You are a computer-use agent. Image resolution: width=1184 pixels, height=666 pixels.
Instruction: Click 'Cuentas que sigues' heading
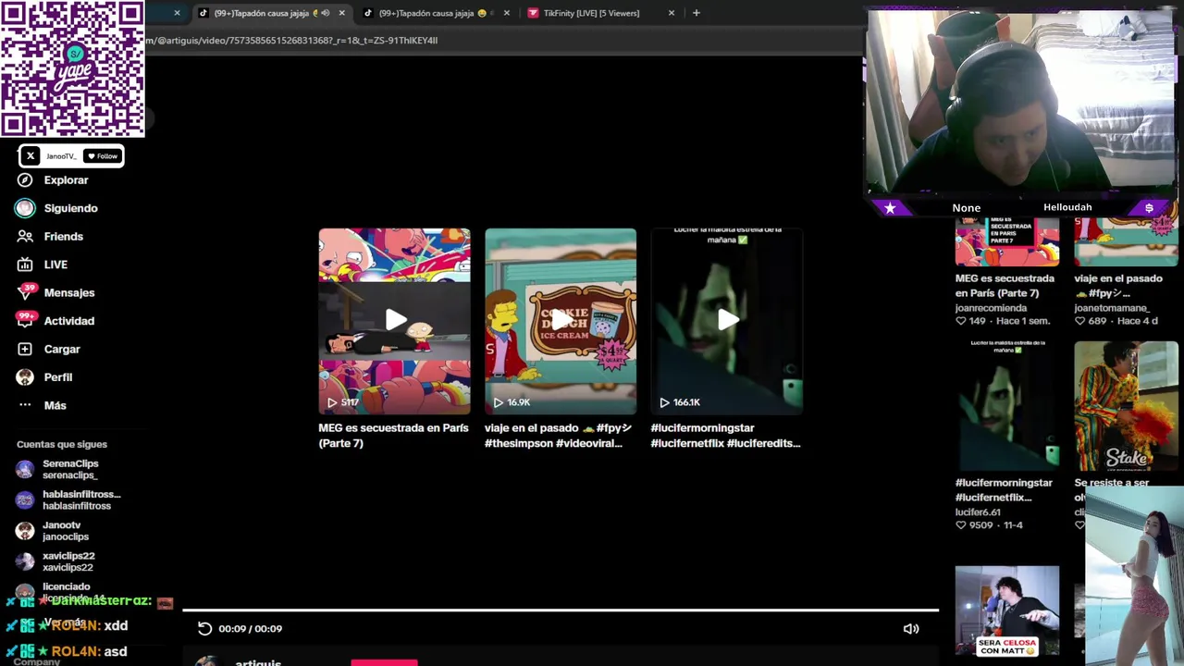pyautogui.click(x=62, y=444)
